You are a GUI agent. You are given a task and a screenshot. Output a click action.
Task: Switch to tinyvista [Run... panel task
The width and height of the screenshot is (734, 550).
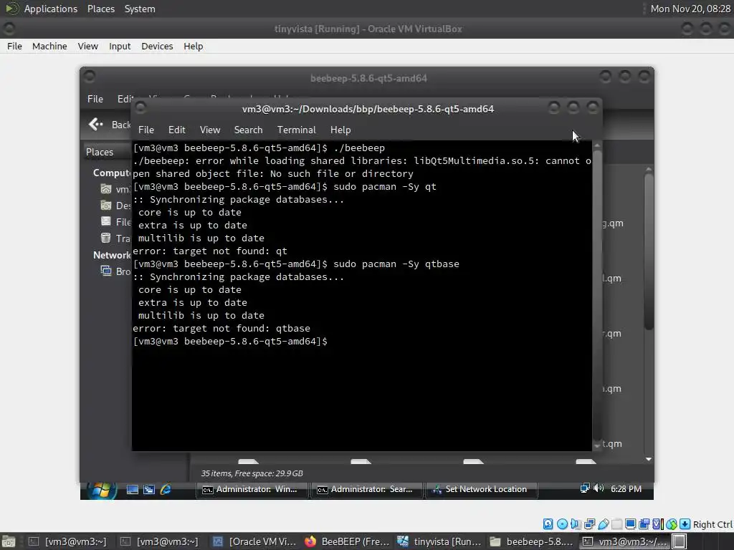point(439,541)
